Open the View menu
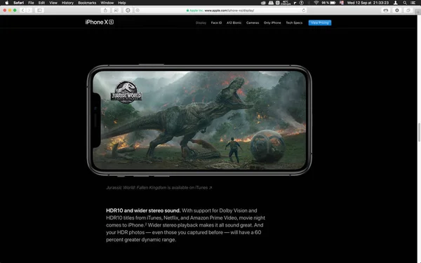421x263 pixels. point(53,3)
